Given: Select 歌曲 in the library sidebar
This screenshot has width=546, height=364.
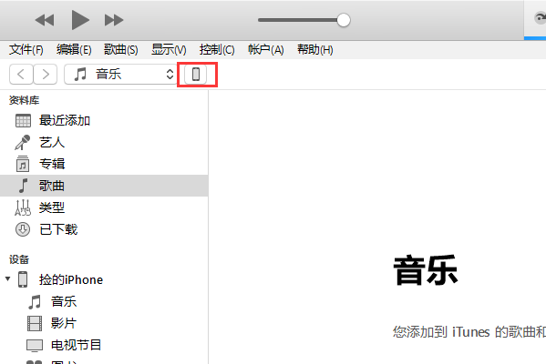Looking at the screenshot, I should coord(105,186).
